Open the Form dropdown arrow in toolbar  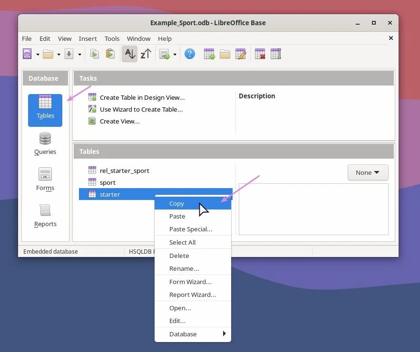click(x=175, y=55)
